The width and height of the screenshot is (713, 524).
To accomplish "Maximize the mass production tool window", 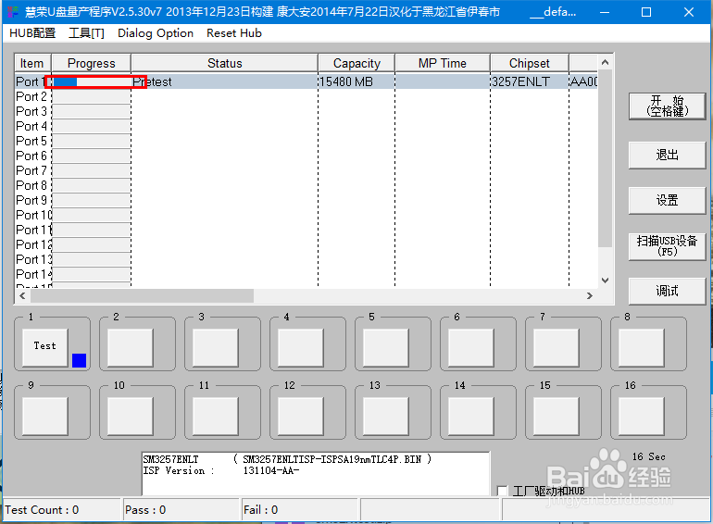I will pyautogui.click(x=646, y=12).
